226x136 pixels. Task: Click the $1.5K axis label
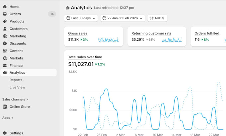pos(73,72)
